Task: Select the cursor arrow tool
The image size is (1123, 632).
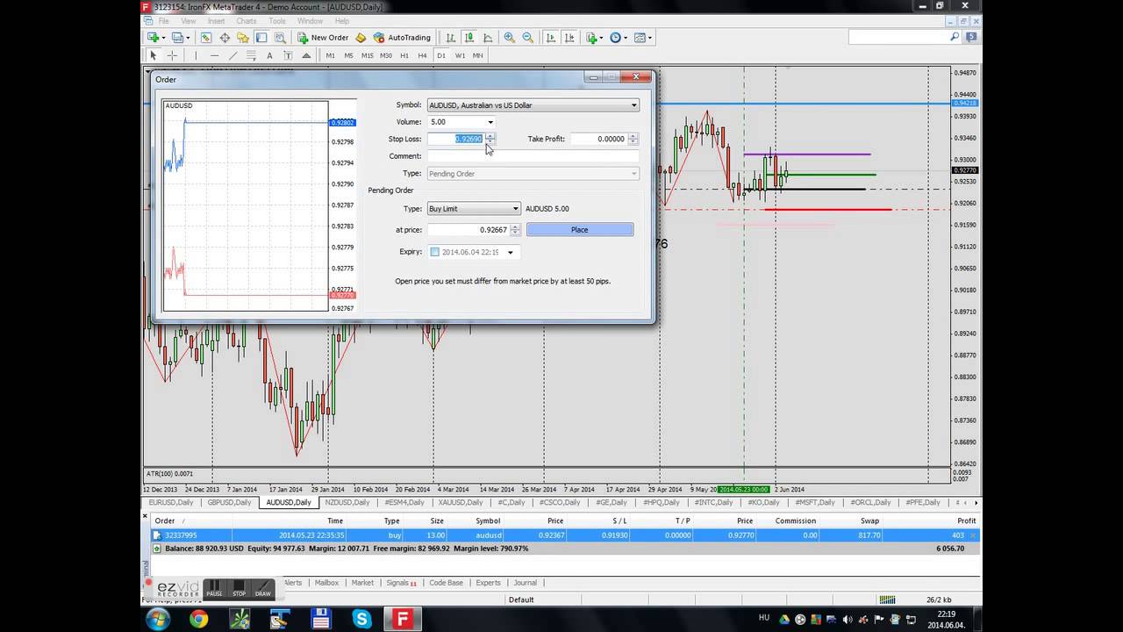Action: pos(154,55)
